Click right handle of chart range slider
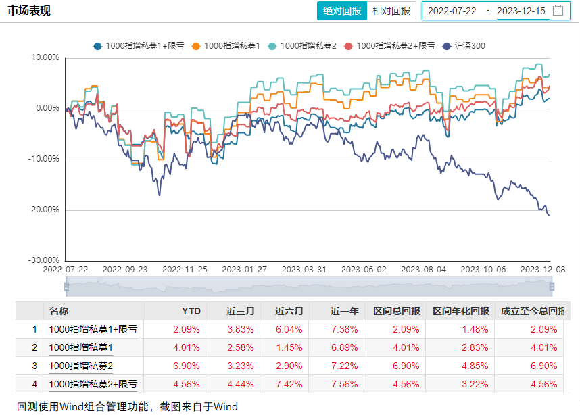Image resolution: width=580 pixels, height=415 pixels. coord(552,287)
